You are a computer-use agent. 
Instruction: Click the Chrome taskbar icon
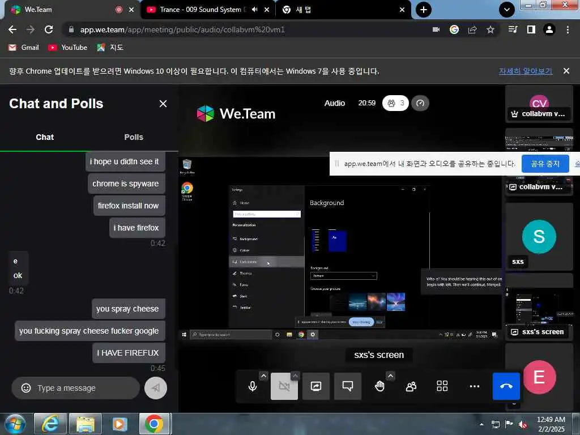point(155,424)
